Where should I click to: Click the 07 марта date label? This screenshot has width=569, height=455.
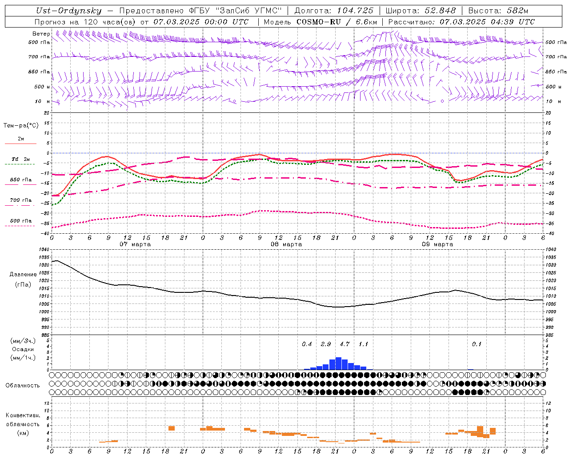click(x=135, y=244)
